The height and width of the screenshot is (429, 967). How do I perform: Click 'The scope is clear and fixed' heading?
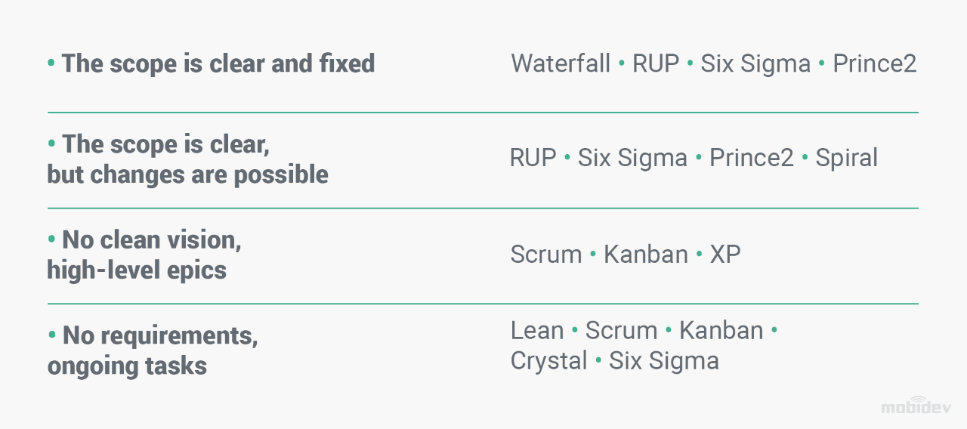point(218,63)
